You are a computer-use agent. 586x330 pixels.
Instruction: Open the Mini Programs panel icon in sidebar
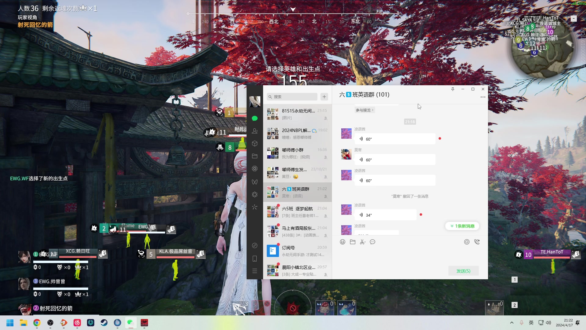click(255, 246)
